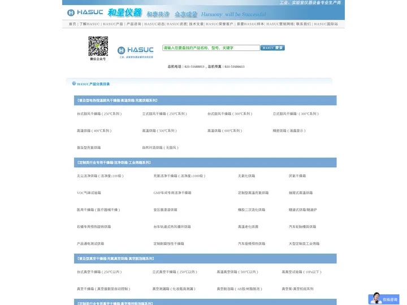Open 医用干燥箱 (医疗器械干燥) link
The image size is (407, 305).
coord(98,210)
